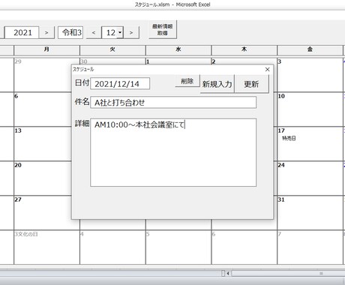345x285 pixels.
Task: Select calendar cell for day 3
Action: pyautogui.click(x=310, y=75)
